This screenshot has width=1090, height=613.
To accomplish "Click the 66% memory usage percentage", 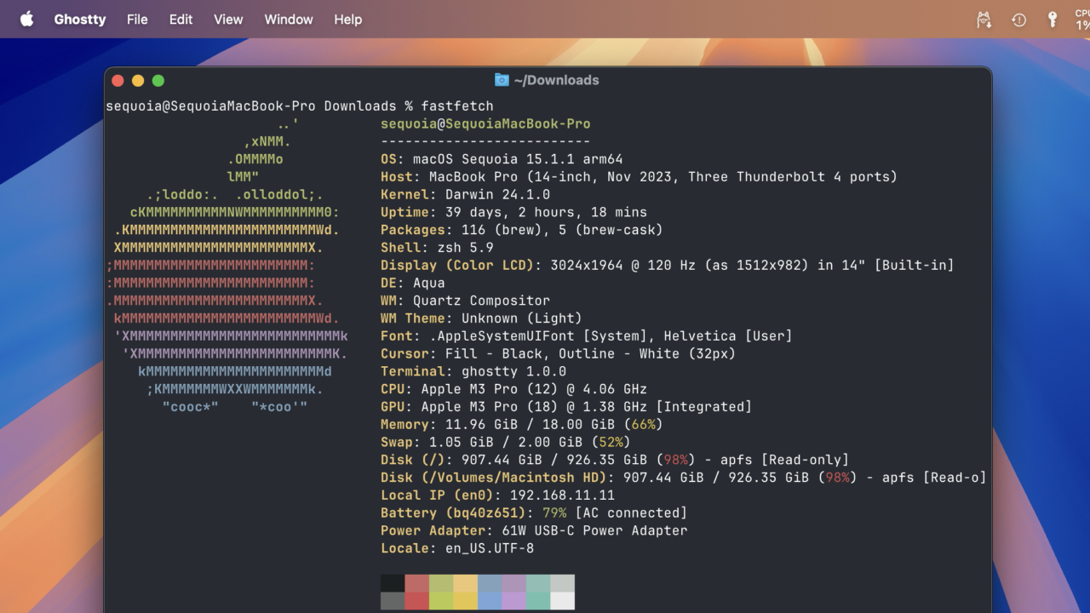I will (x=643, y=424).
